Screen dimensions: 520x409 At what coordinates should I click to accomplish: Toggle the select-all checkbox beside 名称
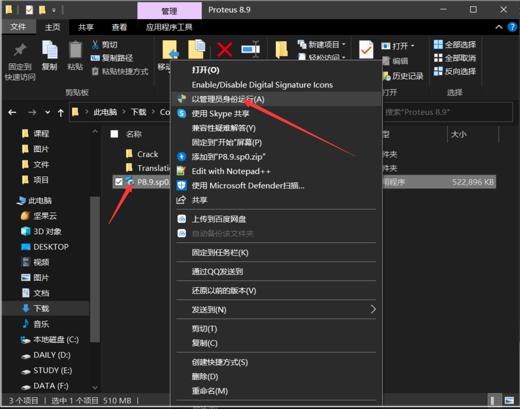click(x=114, y=134)
